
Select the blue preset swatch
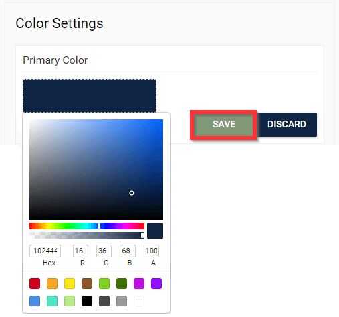[35, 301]
